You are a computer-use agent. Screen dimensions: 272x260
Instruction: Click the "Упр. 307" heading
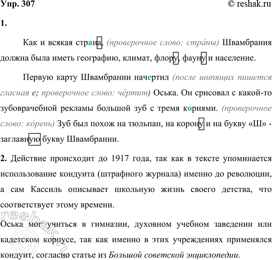17,5
